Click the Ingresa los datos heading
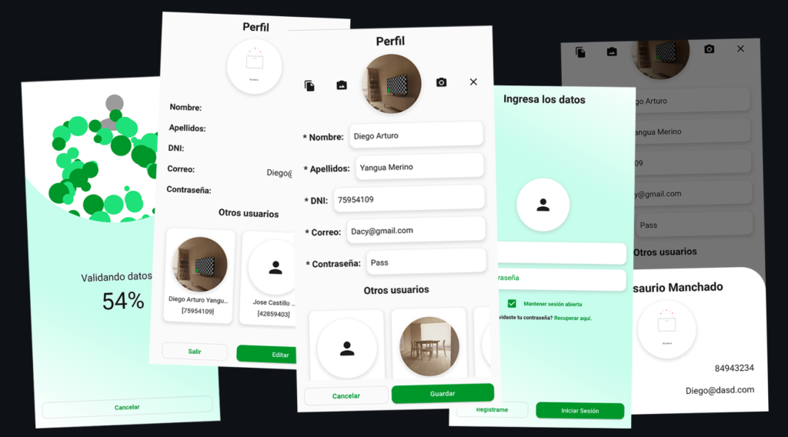 tap(544, 99)
